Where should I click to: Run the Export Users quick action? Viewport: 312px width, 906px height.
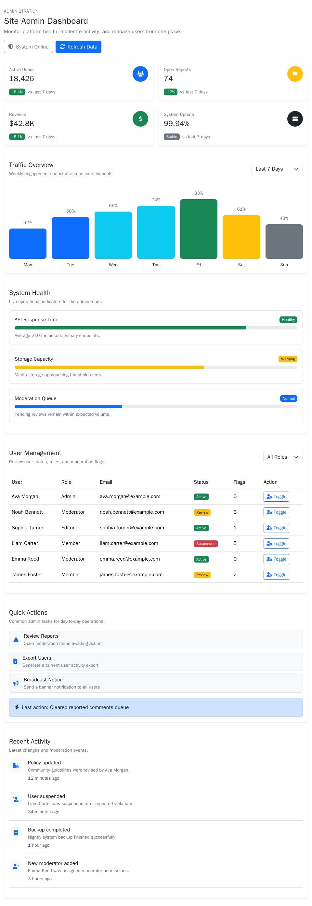tap(156, 661)
